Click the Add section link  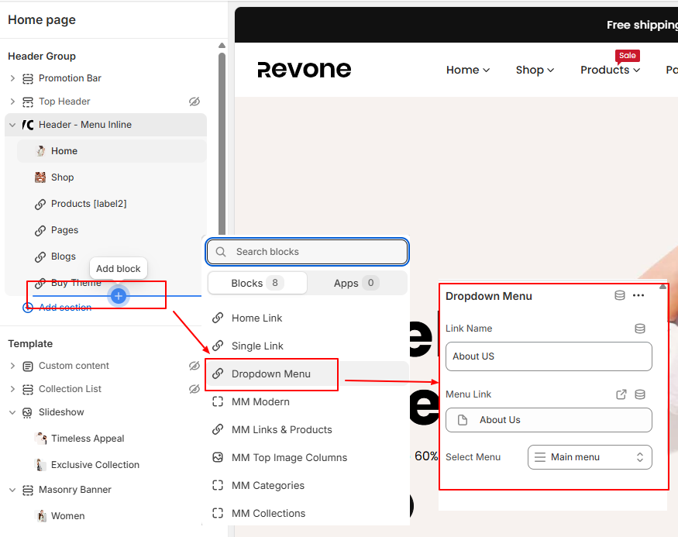(x=65, y=308)
